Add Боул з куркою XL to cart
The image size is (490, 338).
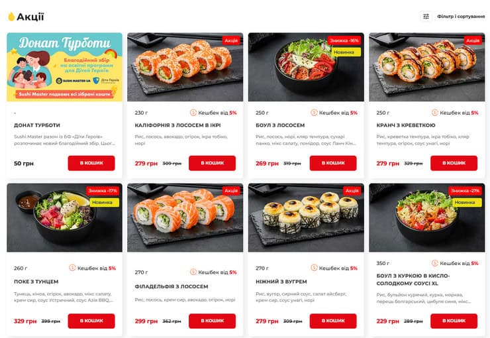coord(454,321)
